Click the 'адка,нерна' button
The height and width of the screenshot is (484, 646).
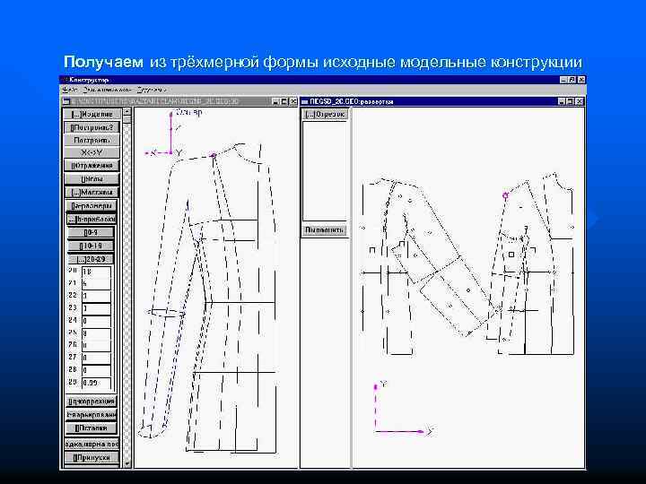coord(92,445)
